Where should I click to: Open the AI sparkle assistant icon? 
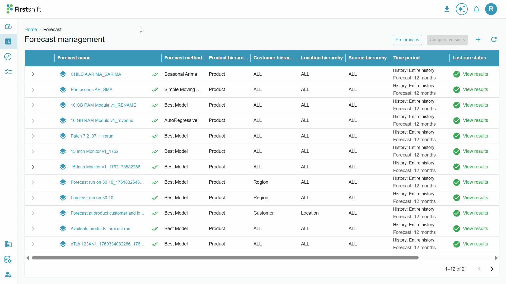click(462, 9)
